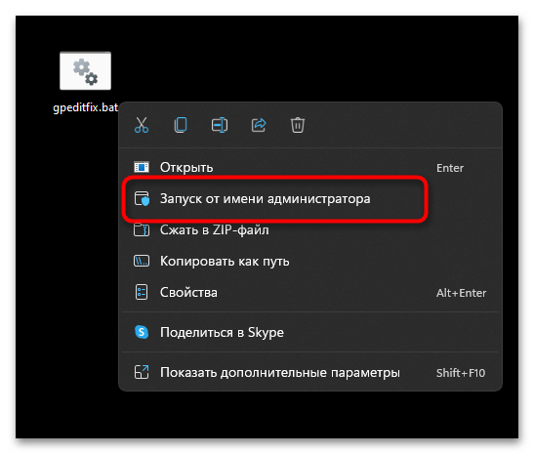Choose Поделиться в Skype
The width and height of the screenshot is (534, 454).
coord(309,332)
